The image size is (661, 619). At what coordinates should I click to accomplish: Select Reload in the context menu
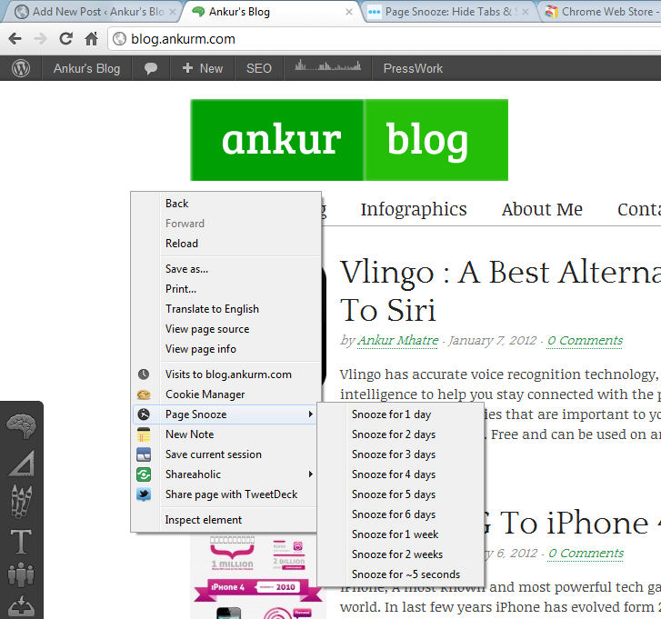[x=225, y=244]
